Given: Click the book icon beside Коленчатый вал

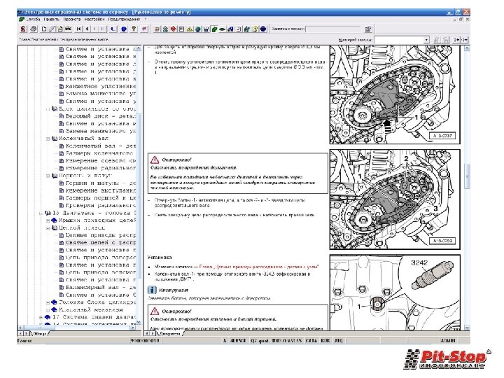Looking at the screenshot, I should pyautogui.click(x=55, y=139).
